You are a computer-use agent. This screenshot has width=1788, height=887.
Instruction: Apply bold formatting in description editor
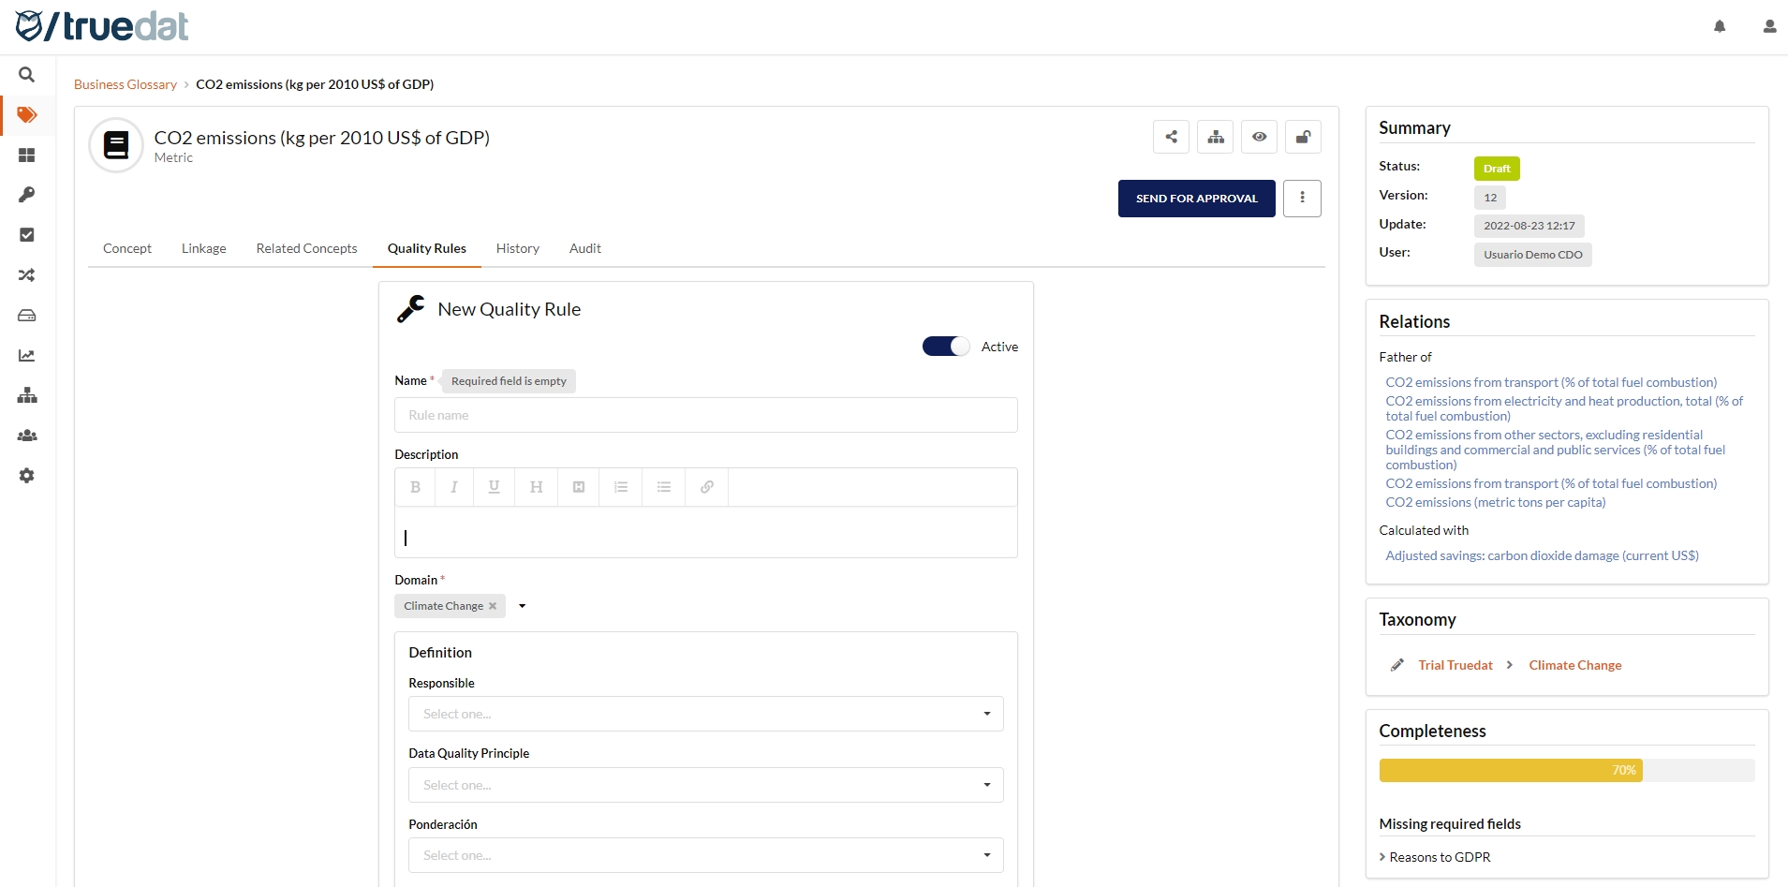point(415,487)
